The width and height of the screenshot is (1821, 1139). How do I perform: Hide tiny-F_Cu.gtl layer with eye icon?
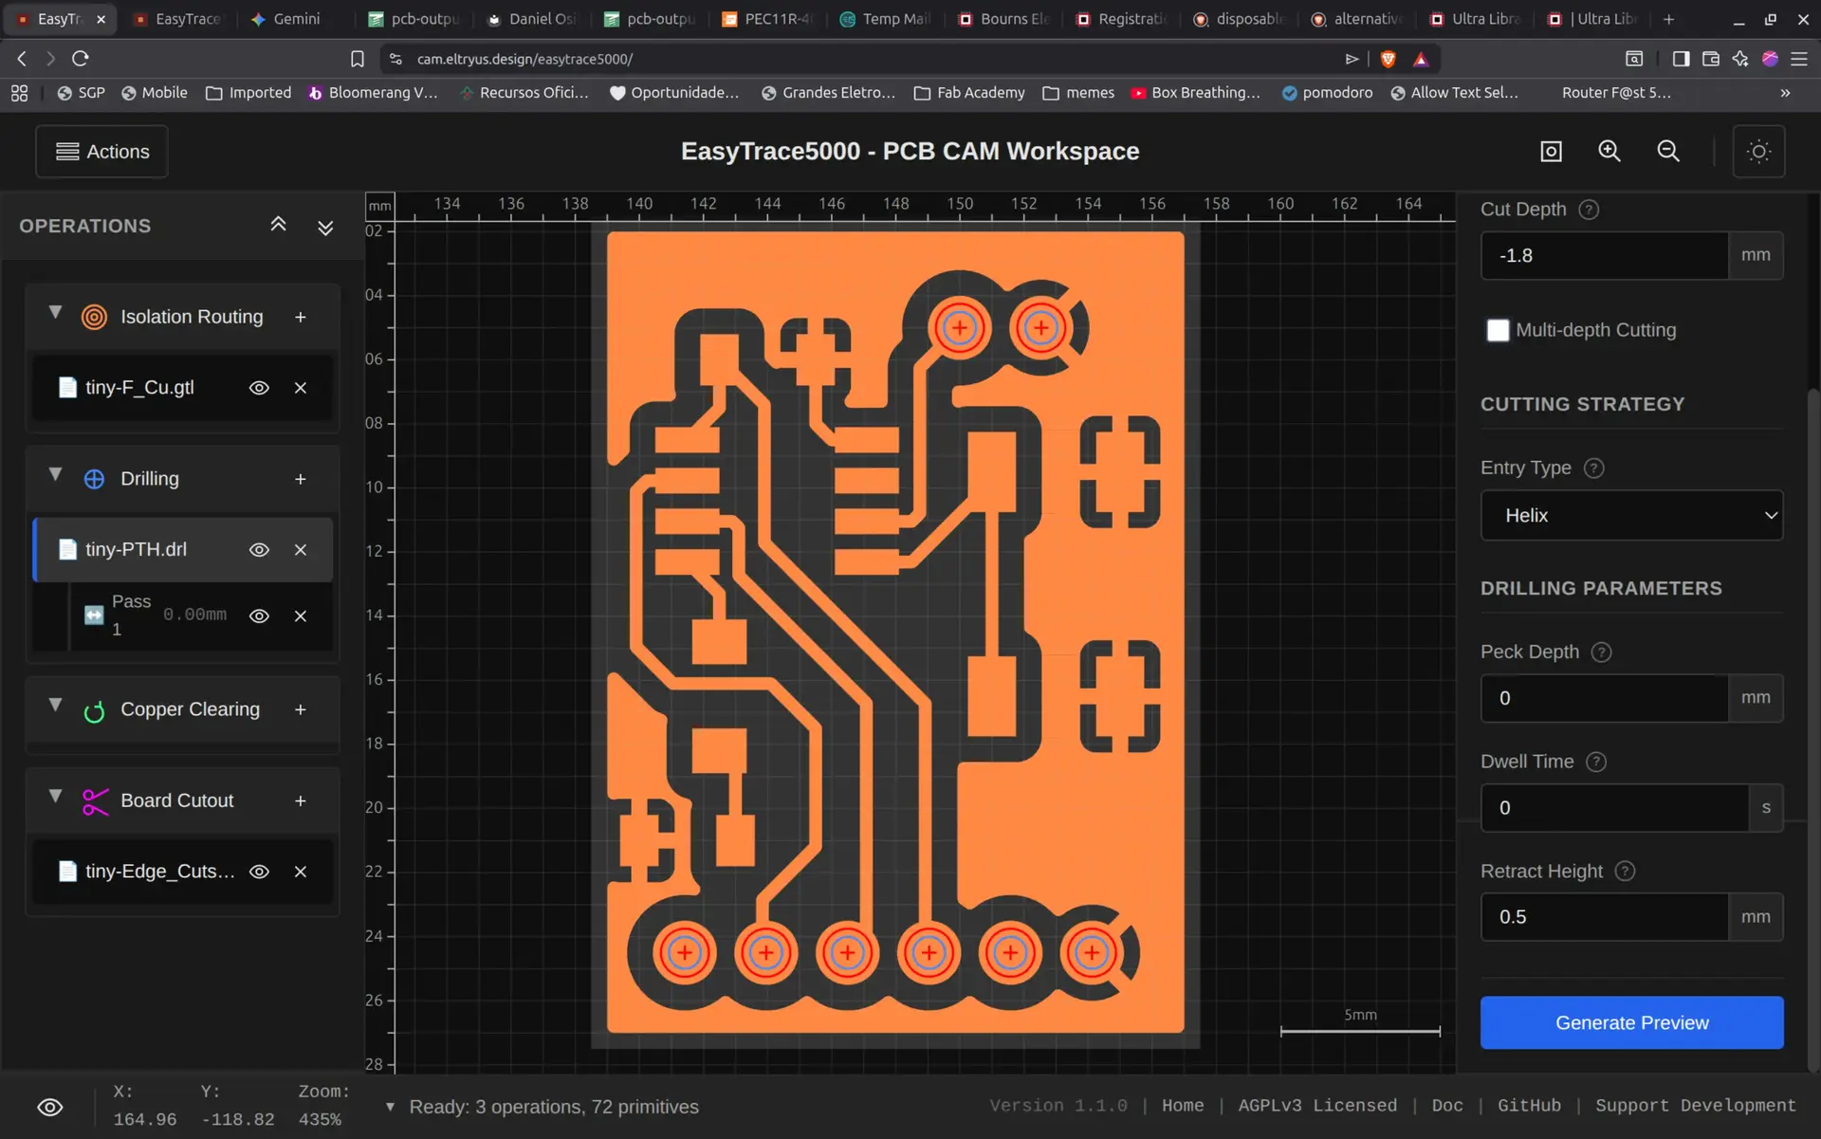[x=259, y=388]
